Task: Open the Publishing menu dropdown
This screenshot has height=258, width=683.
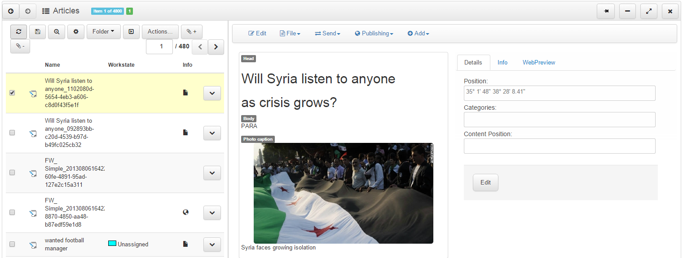Action: point(374,34)
